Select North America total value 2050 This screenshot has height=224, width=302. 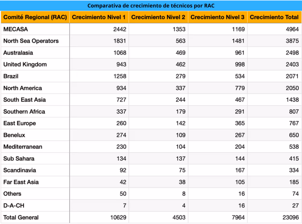tap(292, 88)
